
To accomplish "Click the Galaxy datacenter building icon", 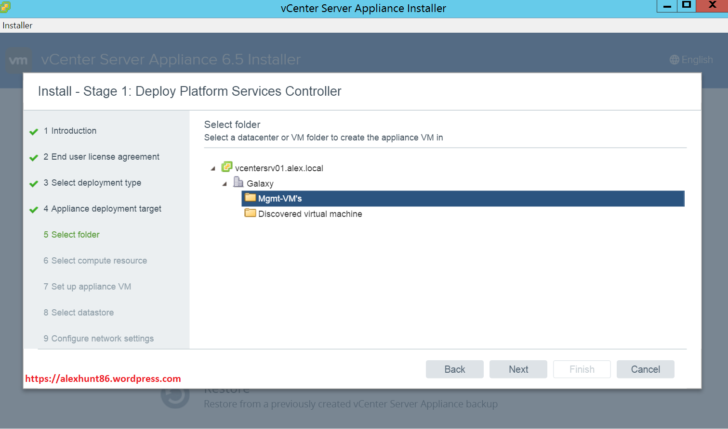I will [238, 182].
